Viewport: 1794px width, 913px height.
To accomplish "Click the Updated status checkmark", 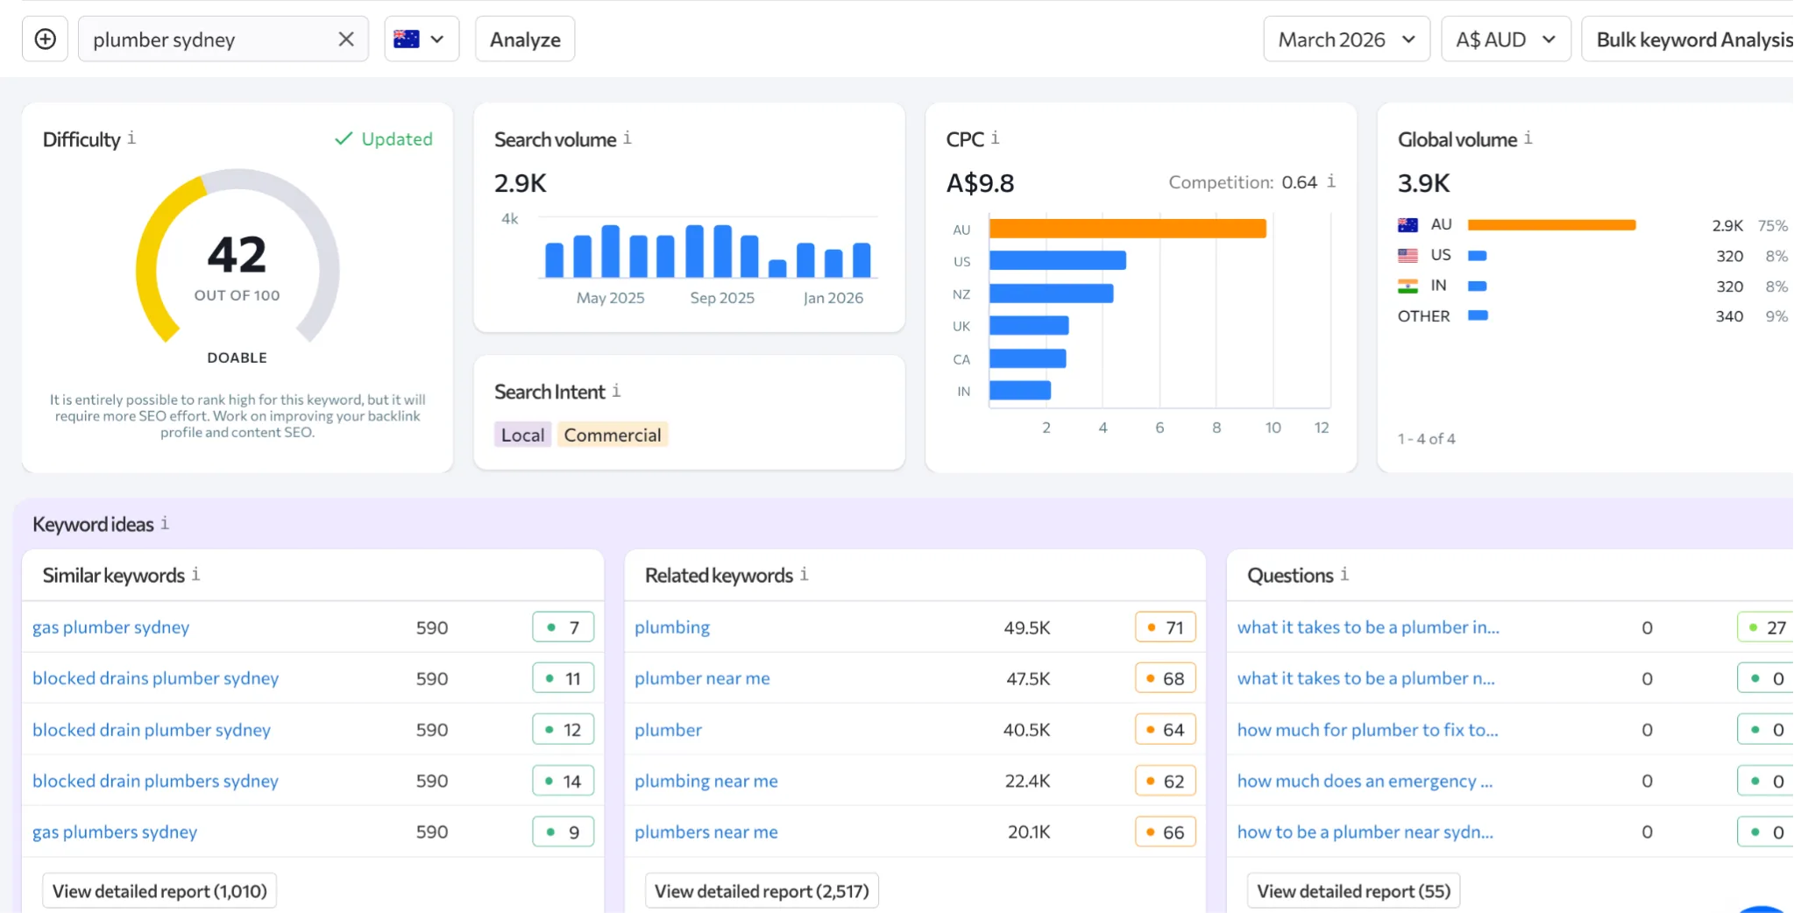I will pos(344,138).
